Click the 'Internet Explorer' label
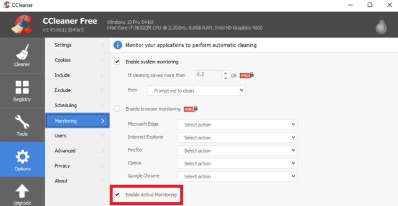This screenshot has height=206, width=398. click(146, 137)
